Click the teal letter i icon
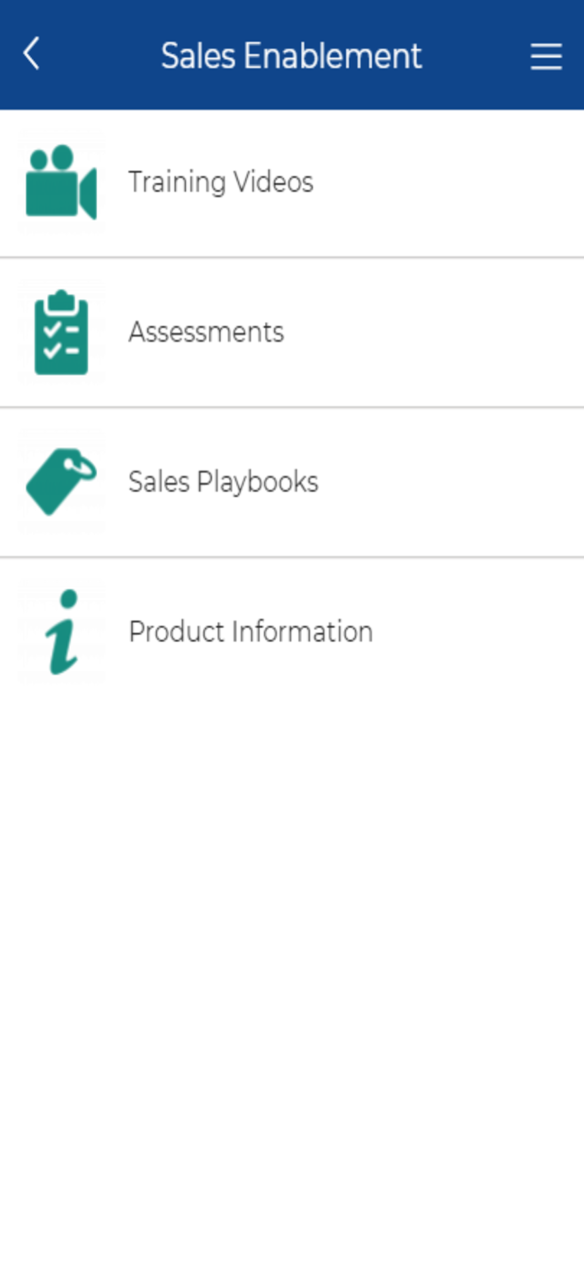Image resolution: width=584 pixels, height=1264 pixels. tap(62, 632)
